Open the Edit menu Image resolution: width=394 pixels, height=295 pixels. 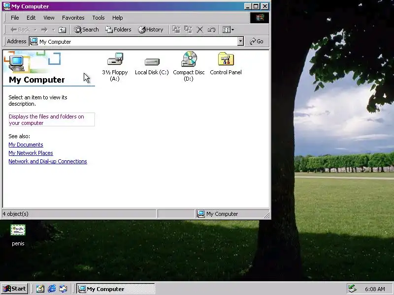pyautogui.click(x=31, y=18)
